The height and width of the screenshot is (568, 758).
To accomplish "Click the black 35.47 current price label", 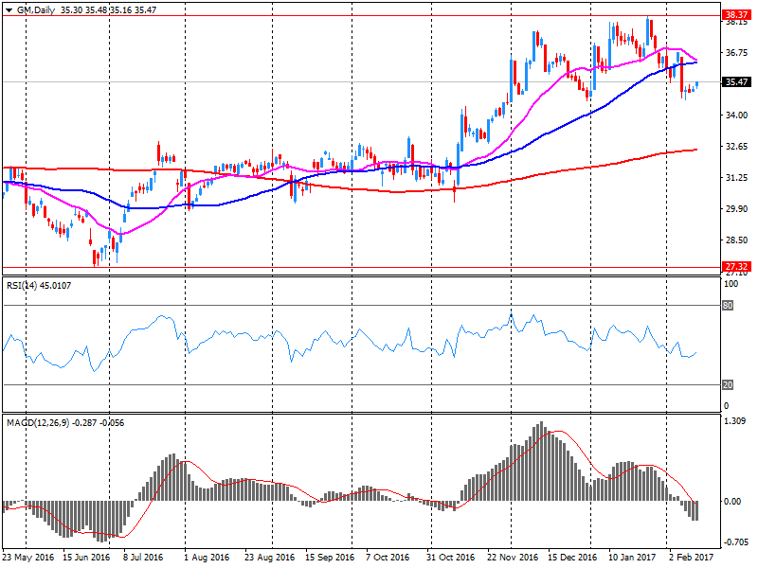I will pos(736,82).
